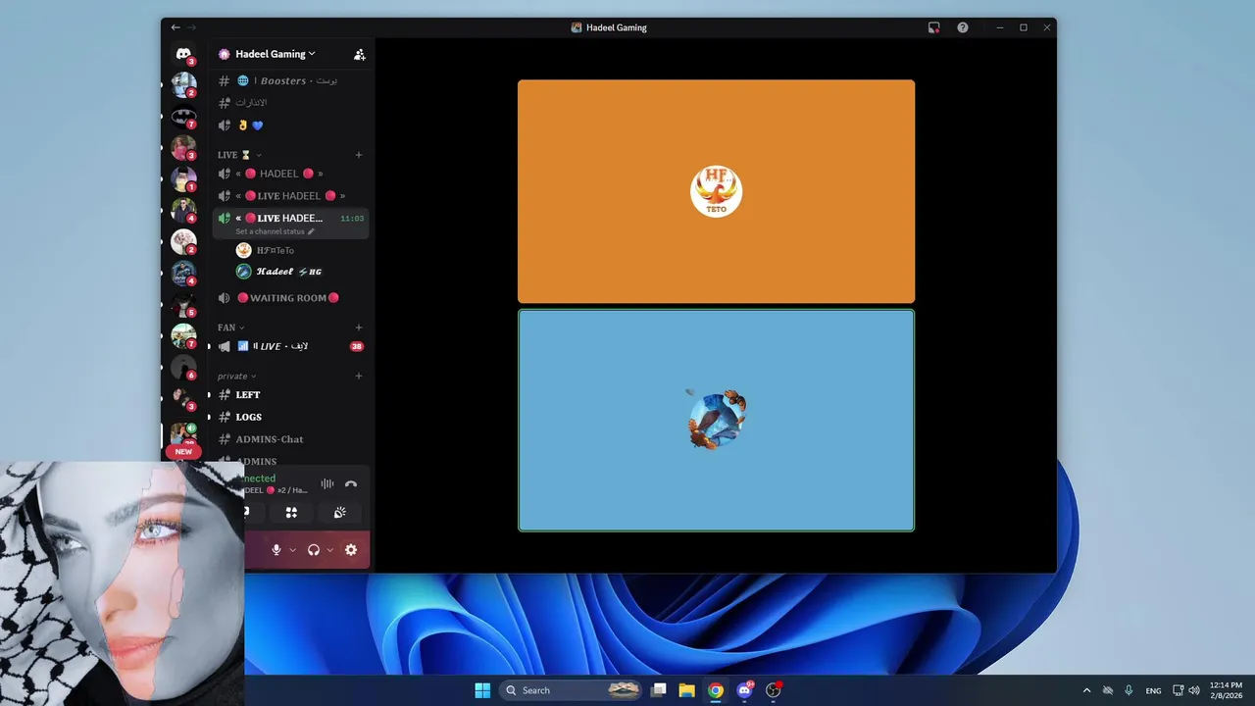Join the « HADEEL » voice channel

click(x=290, y=174)
